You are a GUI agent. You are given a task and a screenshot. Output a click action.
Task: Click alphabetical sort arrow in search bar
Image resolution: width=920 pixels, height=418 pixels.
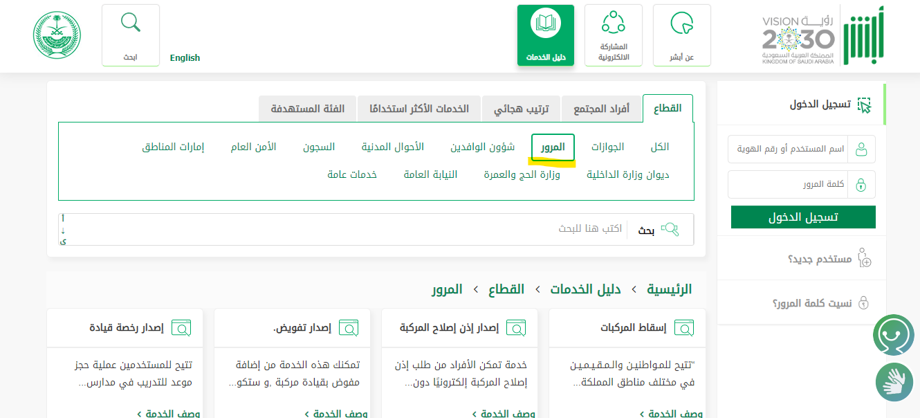point(63,230)
